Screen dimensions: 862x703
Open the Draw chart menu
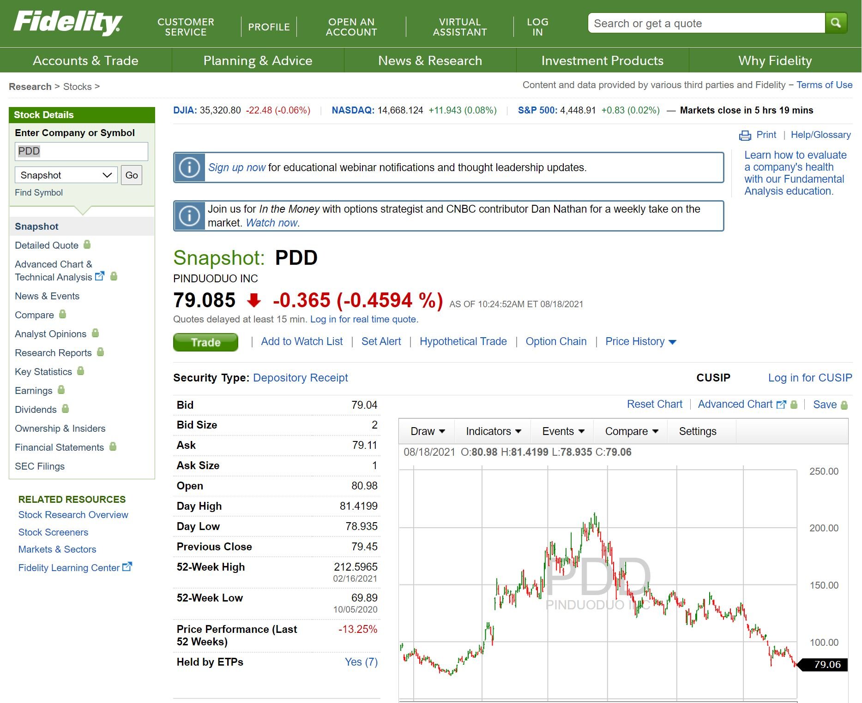428,431
